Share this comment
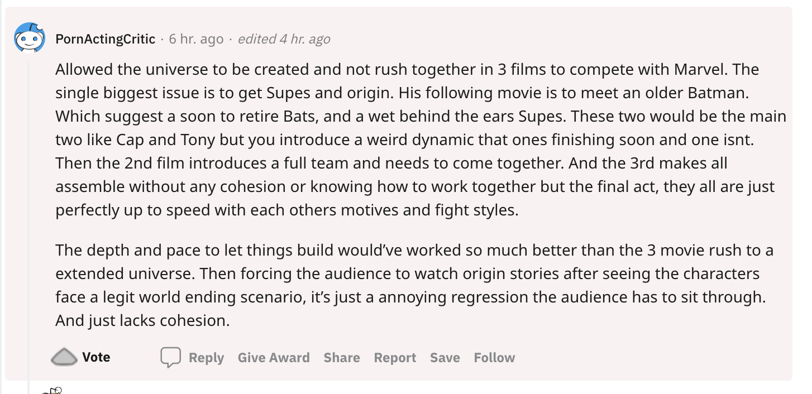 coord(342,358)
